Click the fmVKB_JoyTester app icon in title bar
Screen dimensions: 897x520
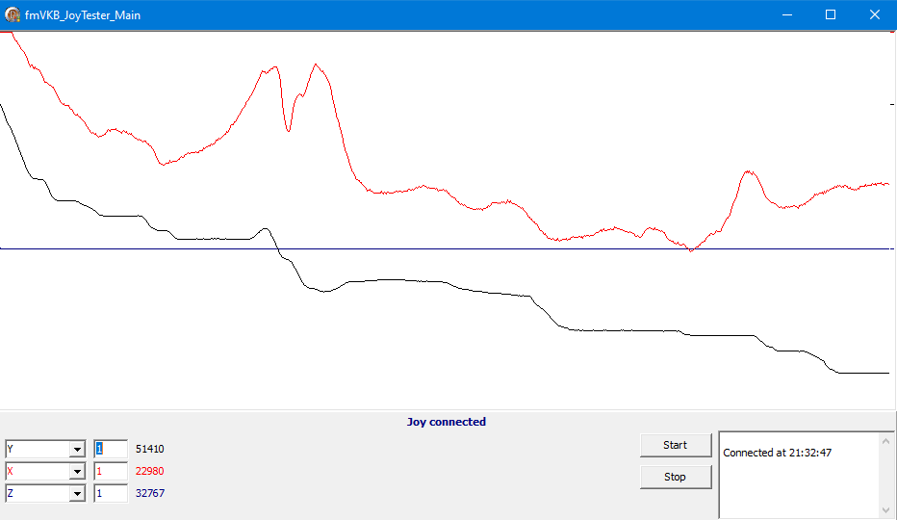(13, 14)
